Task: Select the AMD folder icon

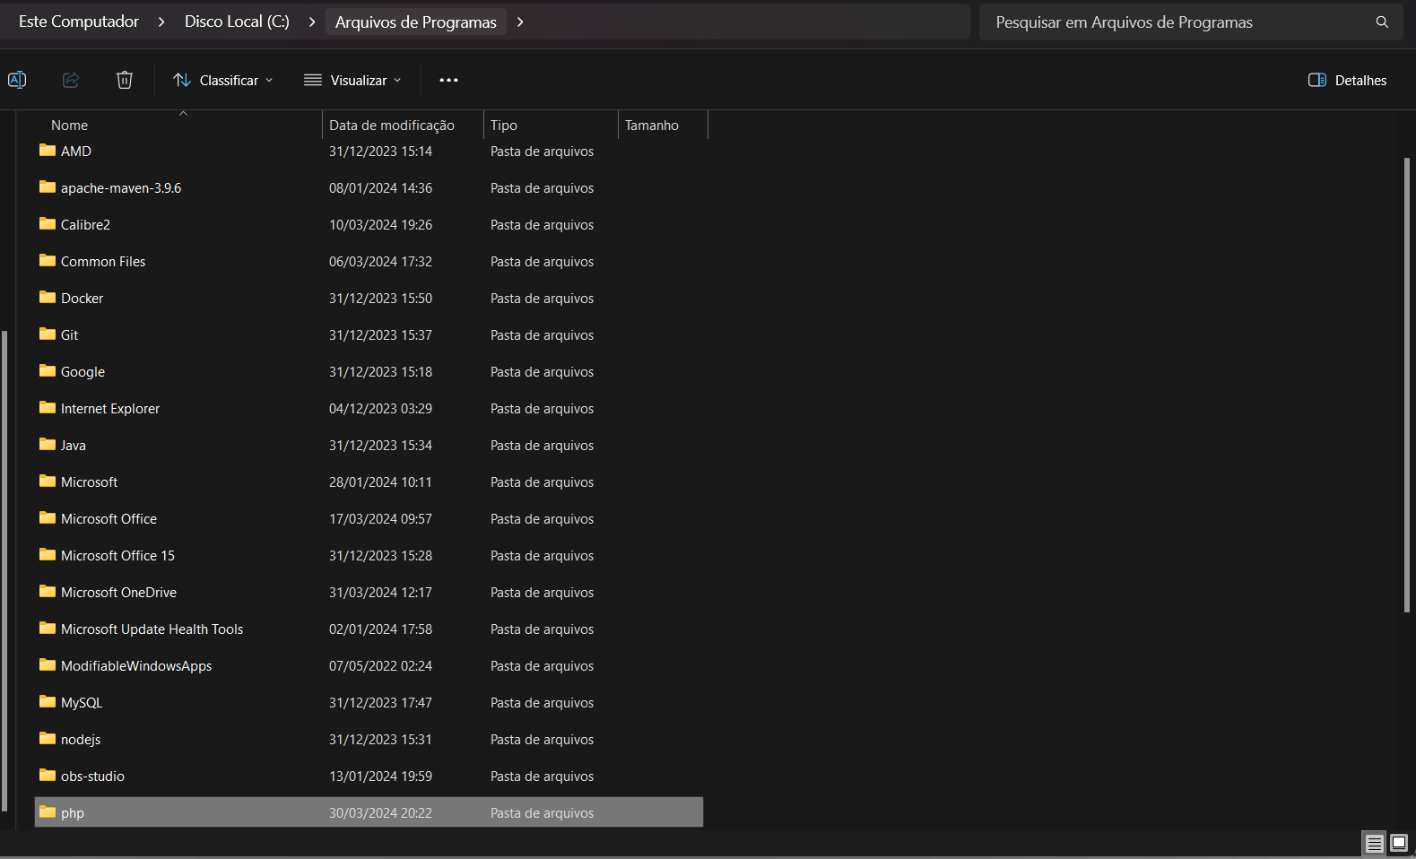Action: [48, 150]
